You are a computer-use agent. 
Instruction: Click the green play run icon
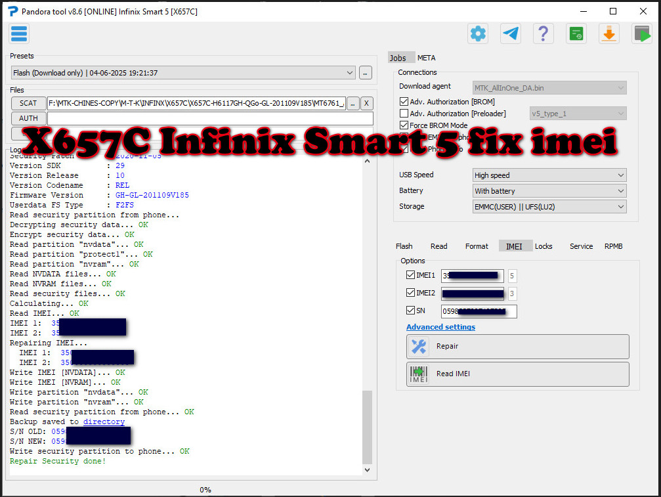tap(642, 33)
